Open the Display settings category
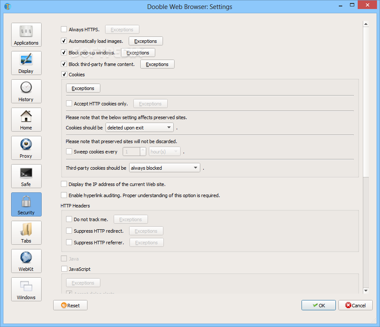Viewport: 380px width, 327px height. click(x=26, y=63)
